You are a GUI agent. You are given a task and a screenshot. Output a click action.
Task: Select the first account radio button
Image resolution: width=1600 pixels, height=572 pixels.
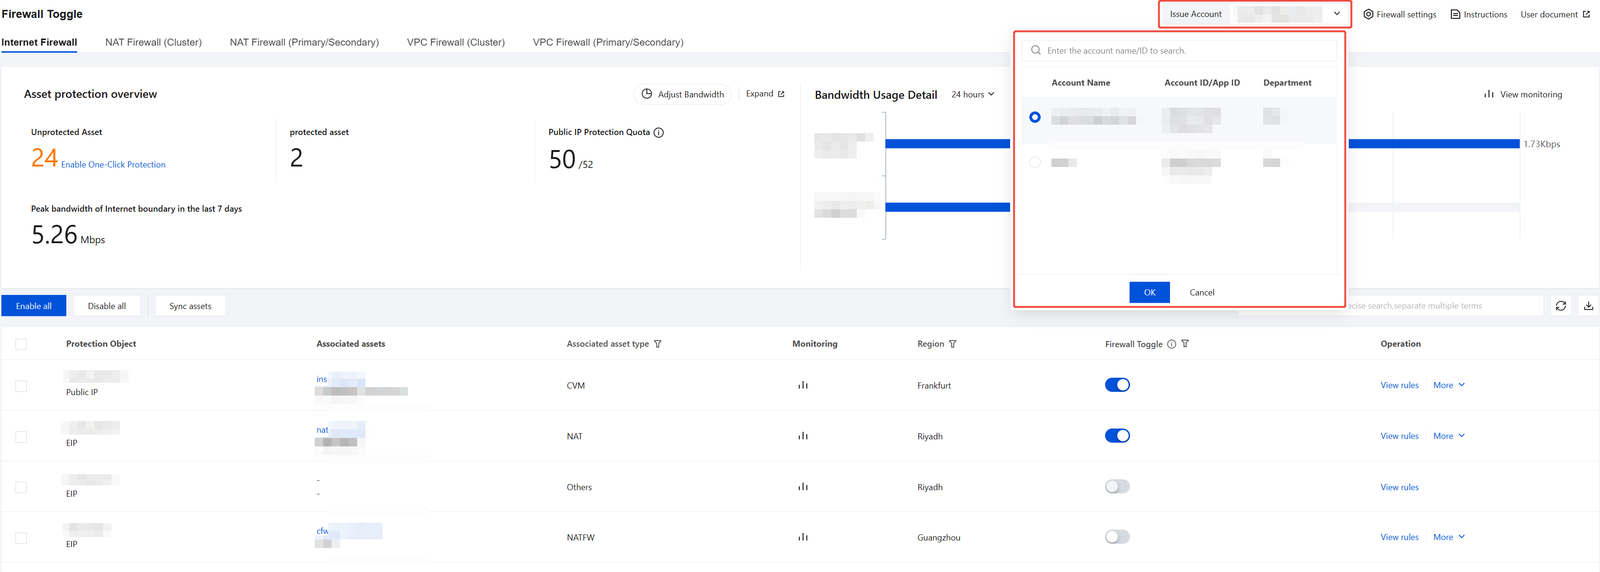pyautogui.click(x=1035, y=117)
